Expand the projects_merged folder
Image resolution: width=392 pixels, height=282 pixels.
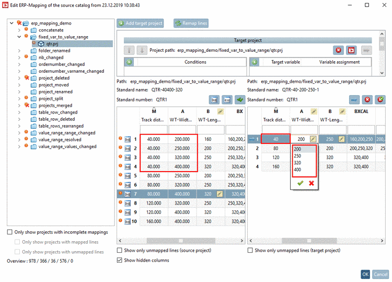tap(19, 105)
